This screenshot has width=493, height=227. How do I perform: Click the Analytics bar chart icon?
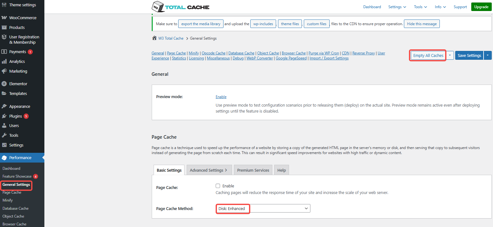tap(4, 62)
